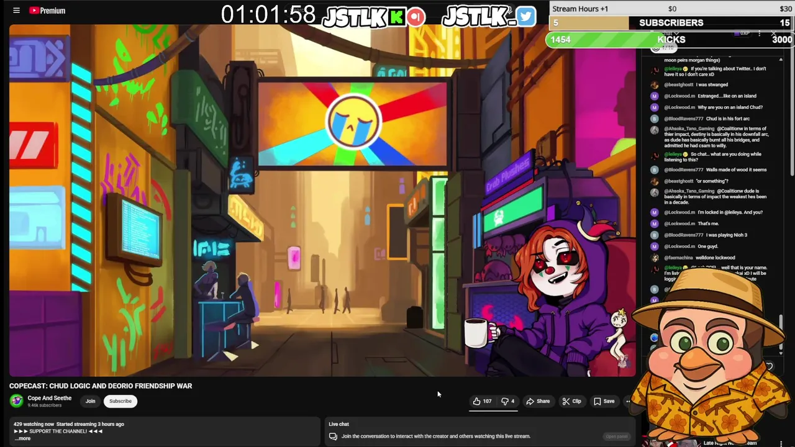Click the Kick 'K' logo icon
Viewport: 795px width, 447px height.
point(397,17)
